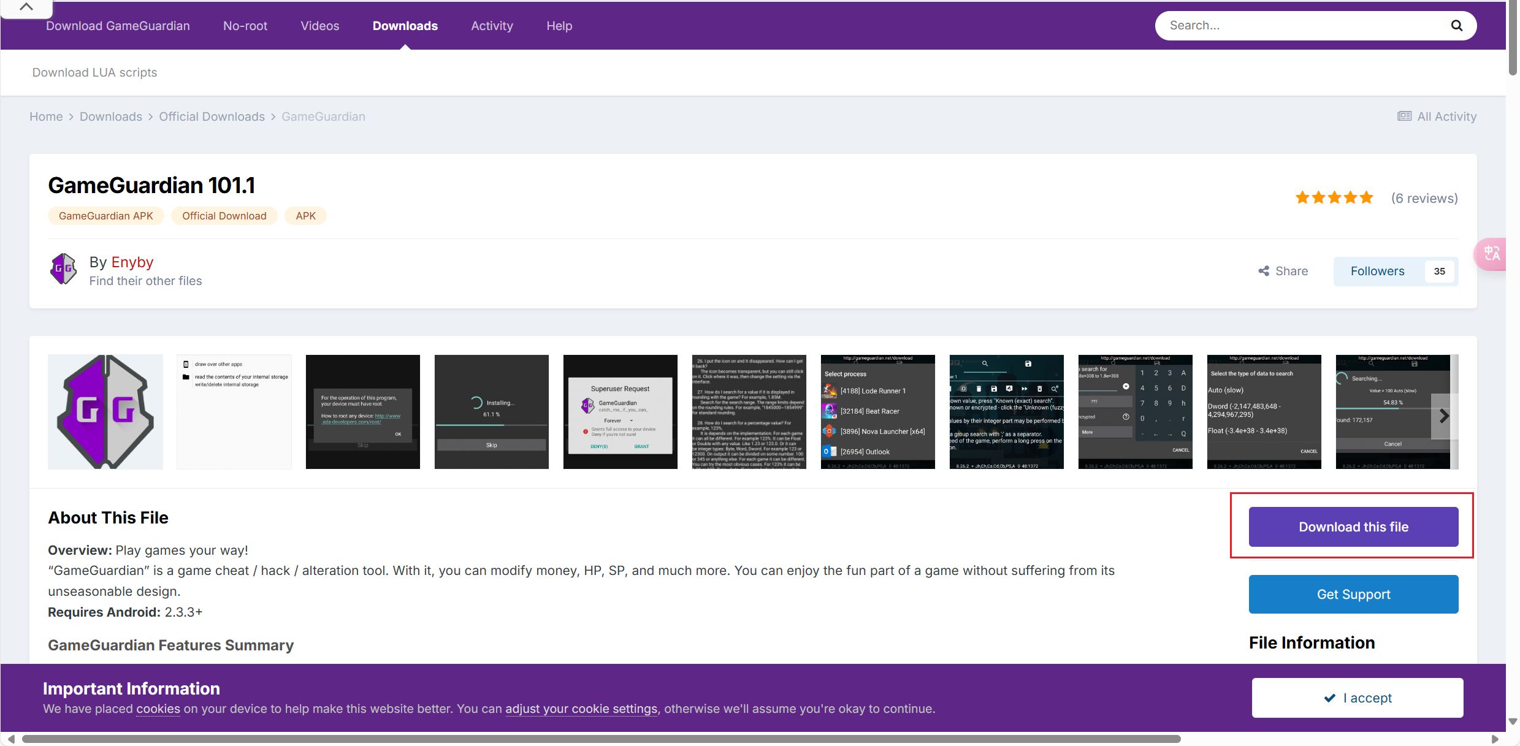Click Download this file button

pos(1354,527)
